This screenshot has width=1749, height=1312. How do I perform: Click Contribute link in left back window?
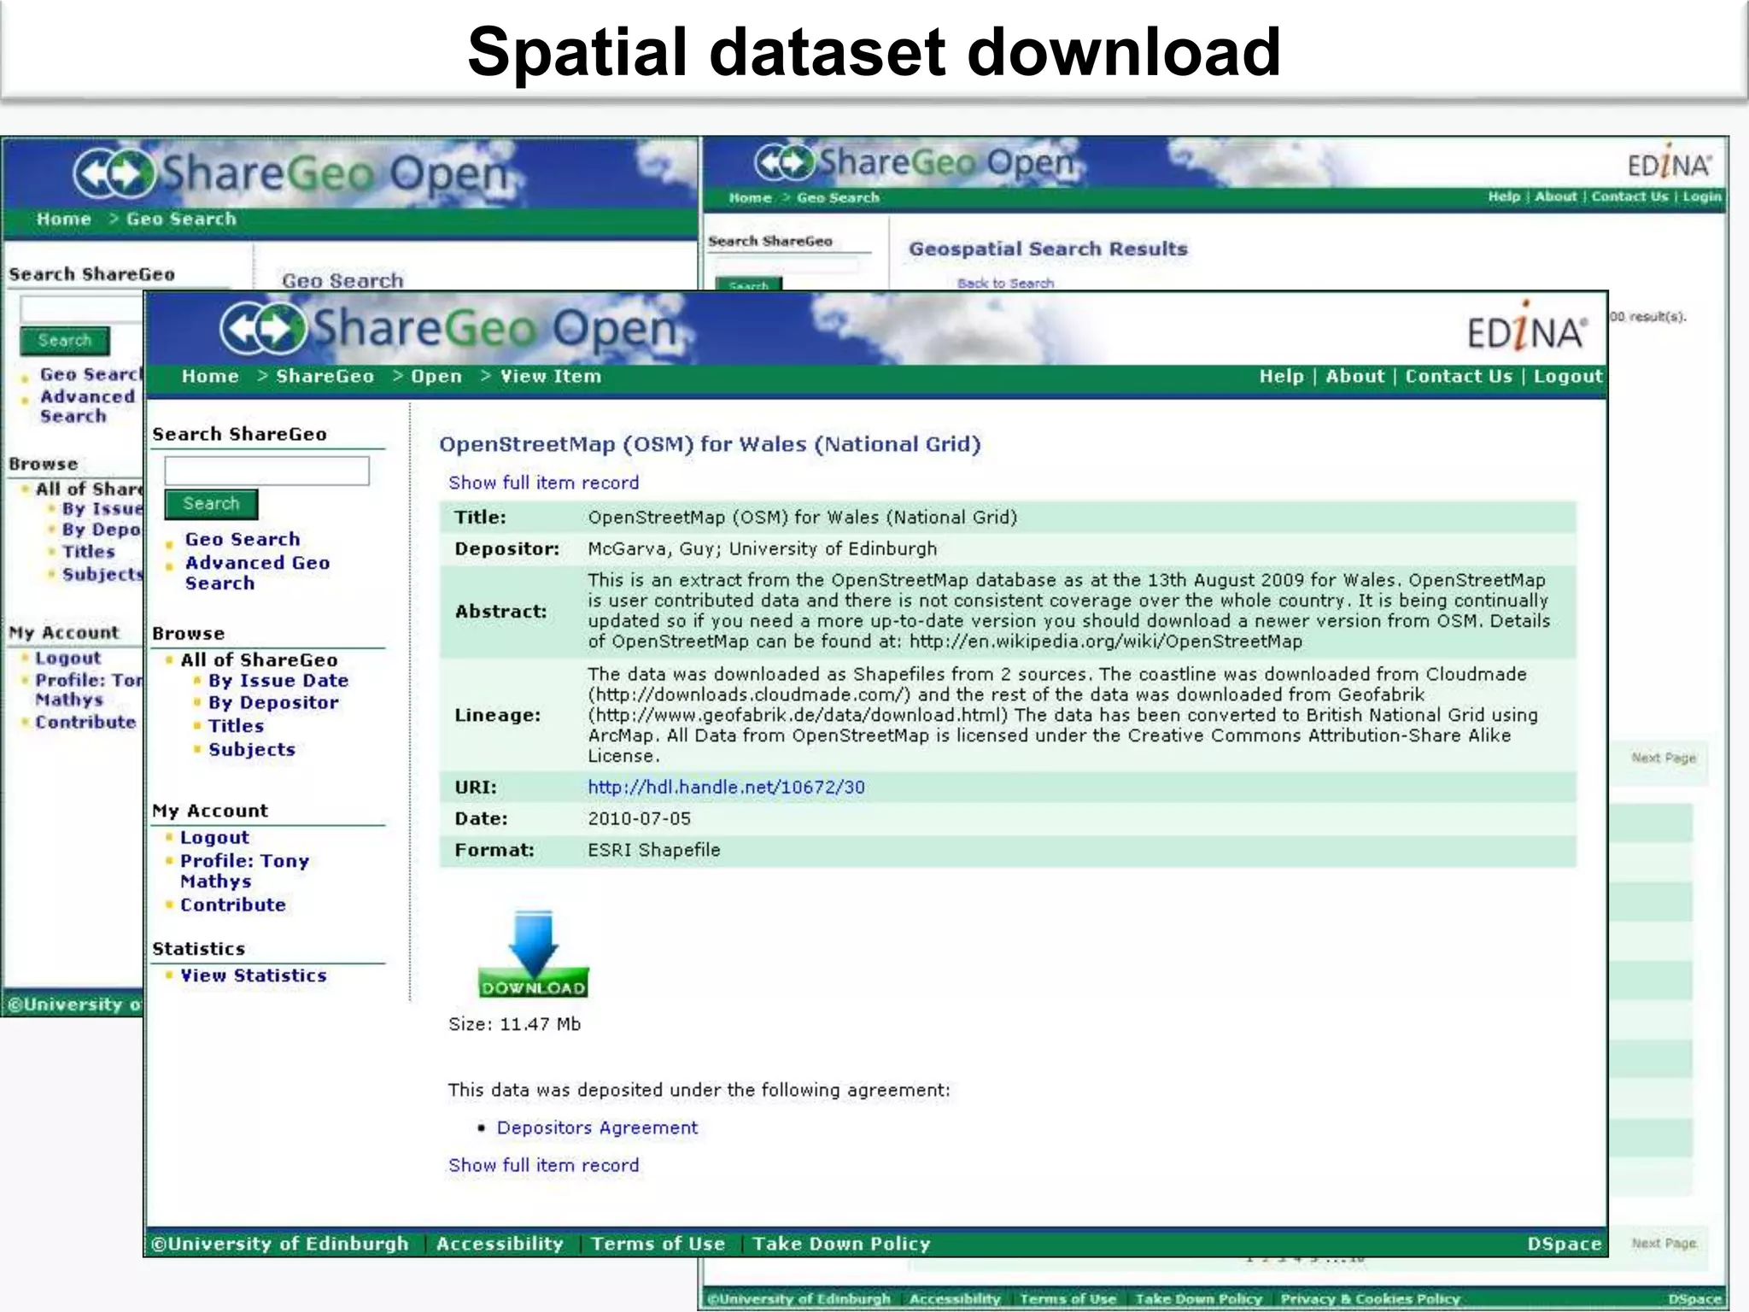click(85, 723)
